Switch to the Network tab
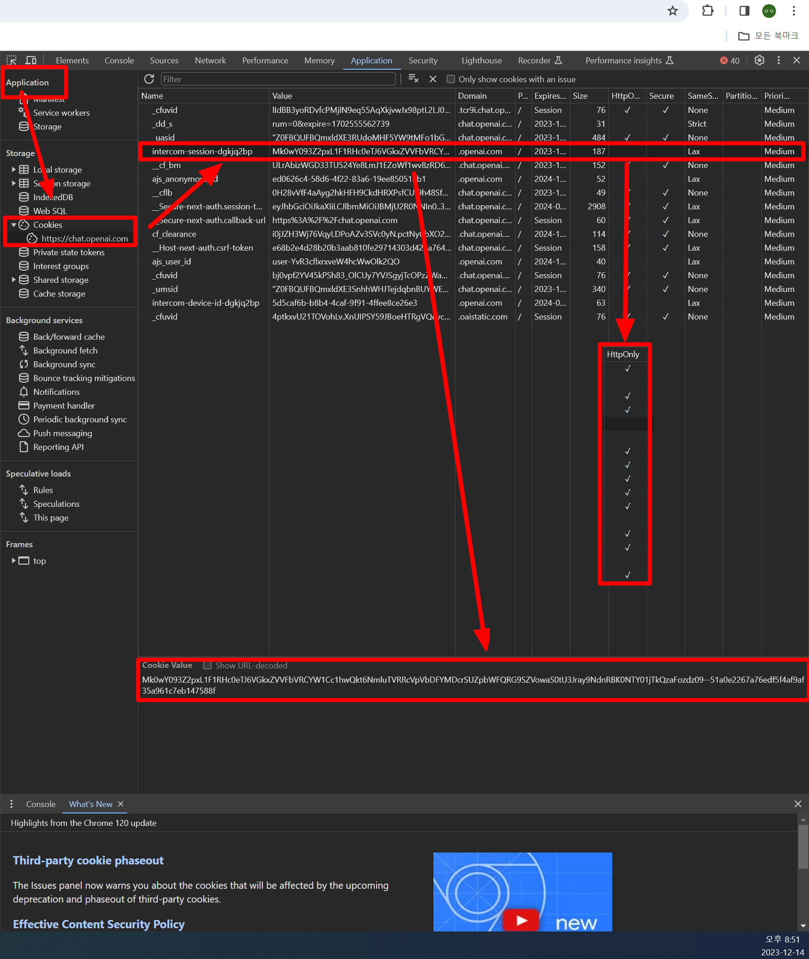The width and height of the screenshot is (809, 959). (211, 60)
